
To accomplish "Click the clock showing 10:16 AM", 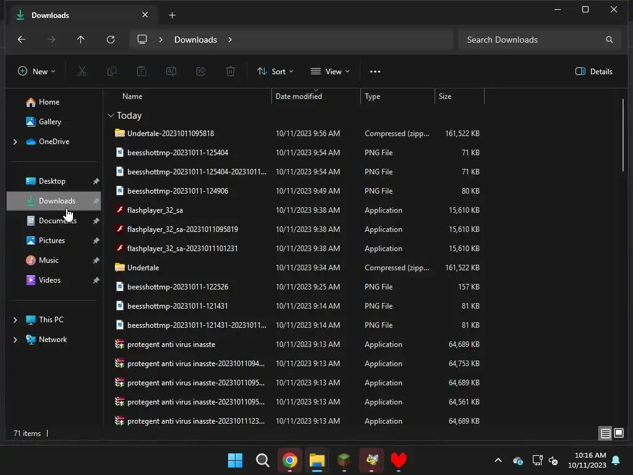I will pos(590,455).
